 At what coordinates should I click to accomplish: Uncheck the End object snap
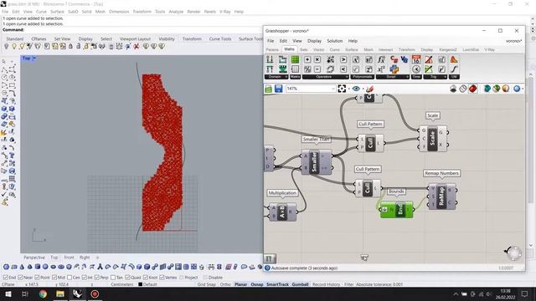pyautogui.click(x=5, y=278)
